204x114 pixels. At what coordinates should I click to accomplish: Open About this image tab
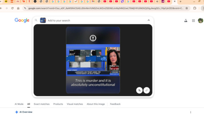[x=96, y=104]
